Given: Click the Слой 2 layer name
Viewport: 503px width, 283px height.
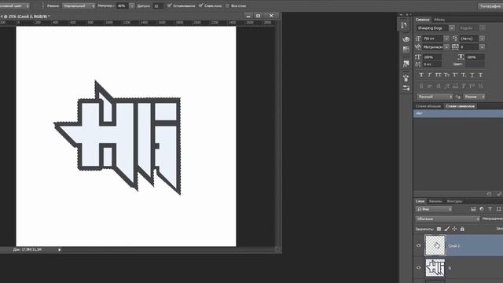Looking at the screenshot, I should [x=454, y=246].
